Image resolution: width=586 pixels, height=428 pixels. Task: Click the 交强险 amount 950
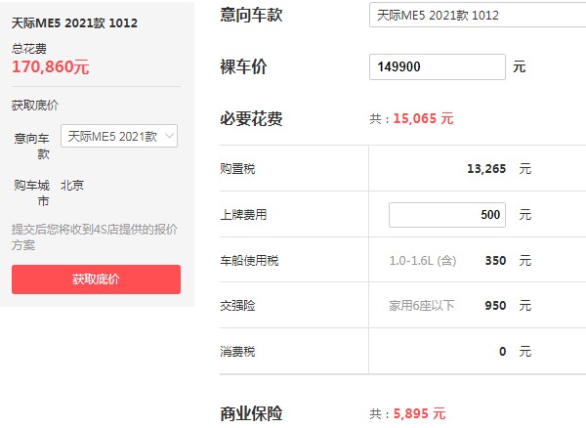tap(495, 306)
